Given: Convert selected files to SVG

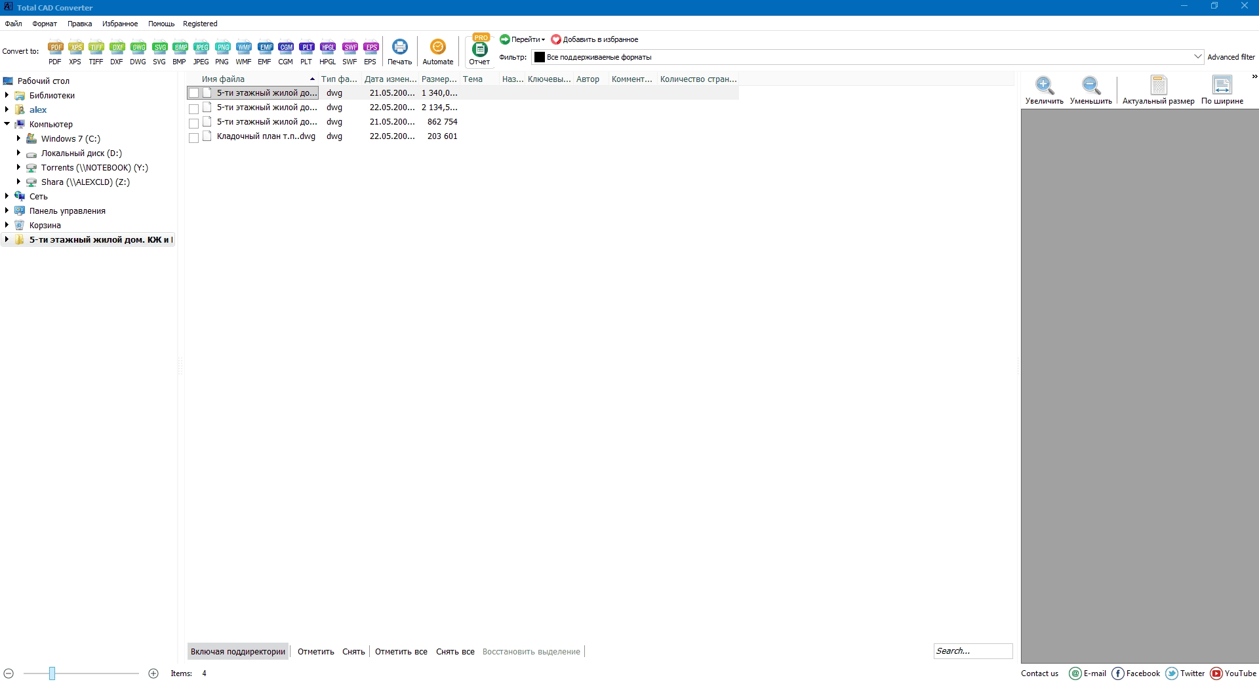Looking at the screenshot, I should pyautogui.click(x=159, y=52).
